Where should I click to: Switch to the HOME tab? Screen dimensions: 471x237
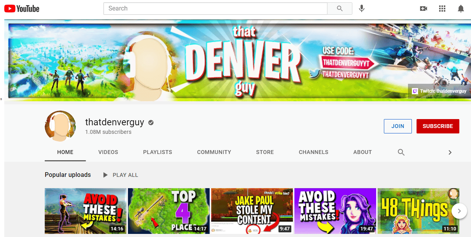65,152
